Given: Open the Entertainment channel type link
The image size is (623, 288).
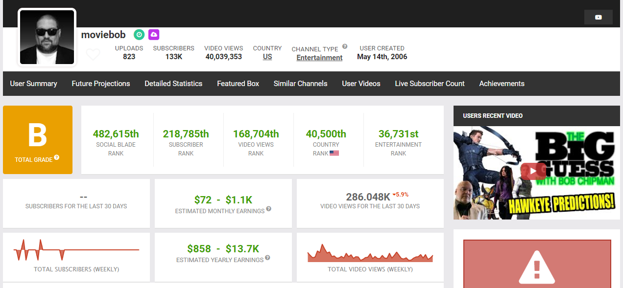Looking at the screenshot, I should click(x=319, y=58).
